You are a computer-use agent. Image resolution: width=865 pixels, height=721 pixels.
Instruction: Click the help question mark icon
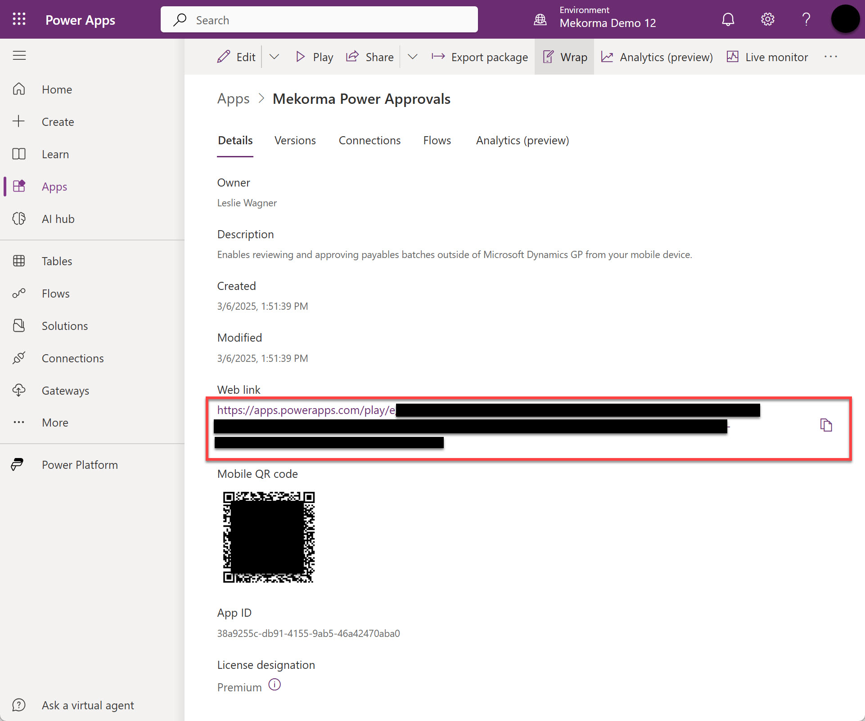pos(806,19)
